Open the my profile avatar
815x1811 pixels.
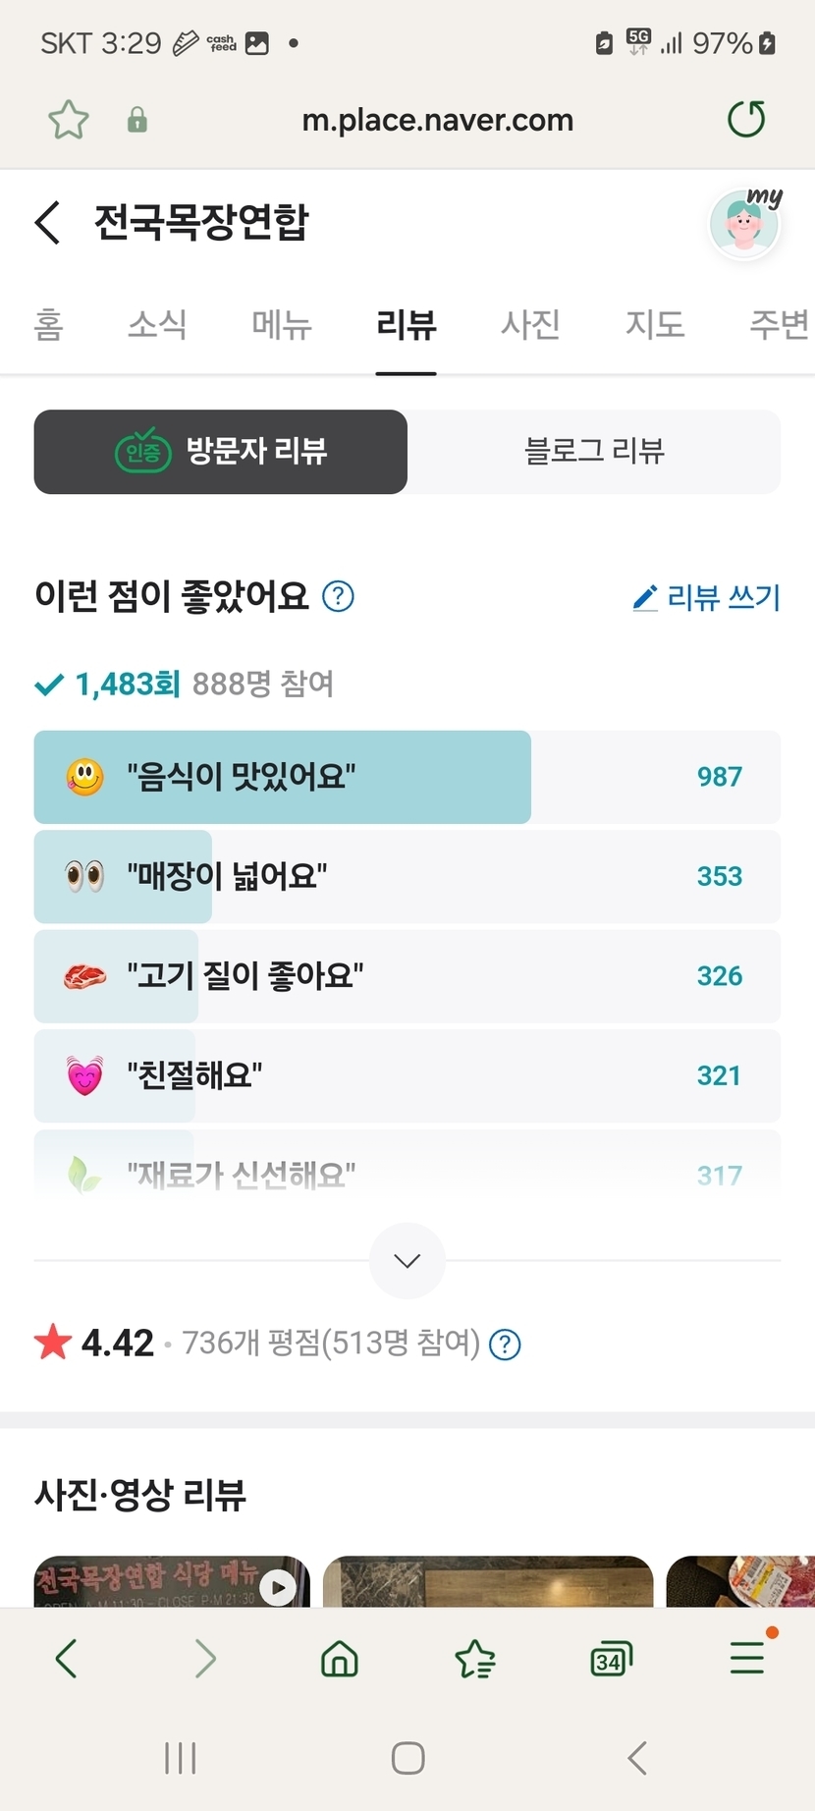click(745, 224)
